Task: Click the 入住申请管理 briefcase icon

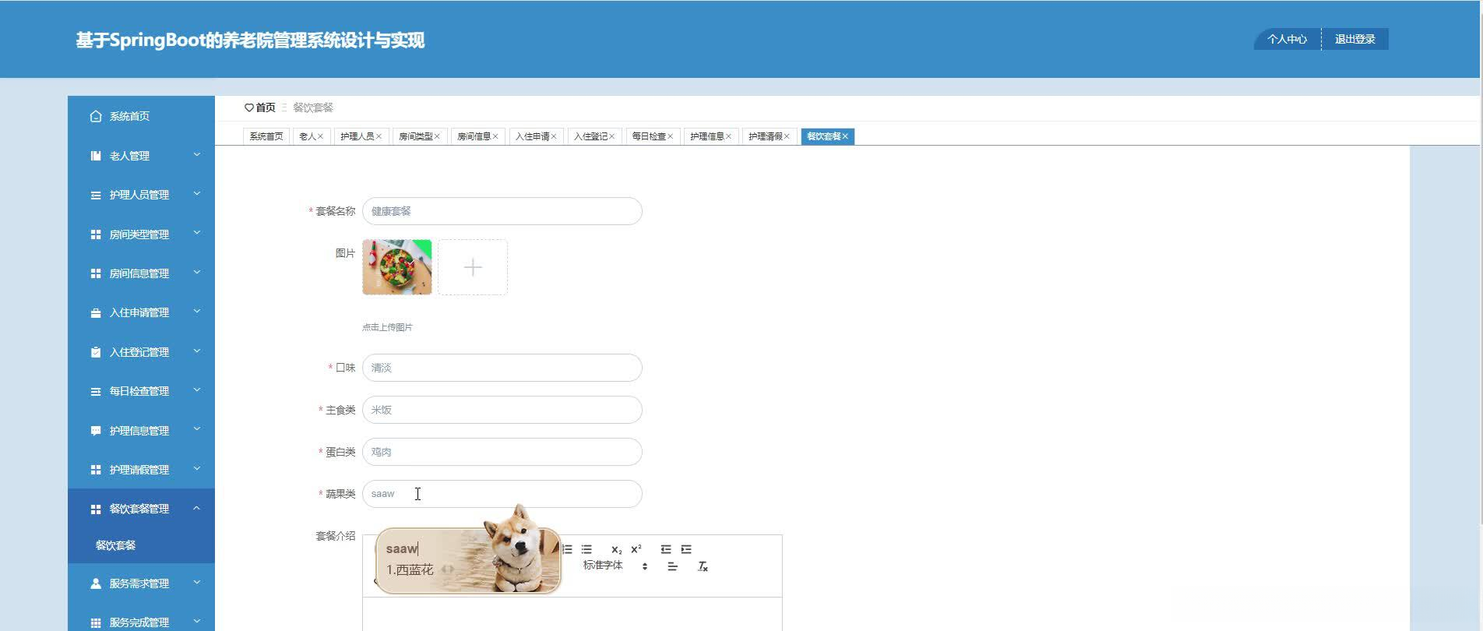Action: point(96,312)
